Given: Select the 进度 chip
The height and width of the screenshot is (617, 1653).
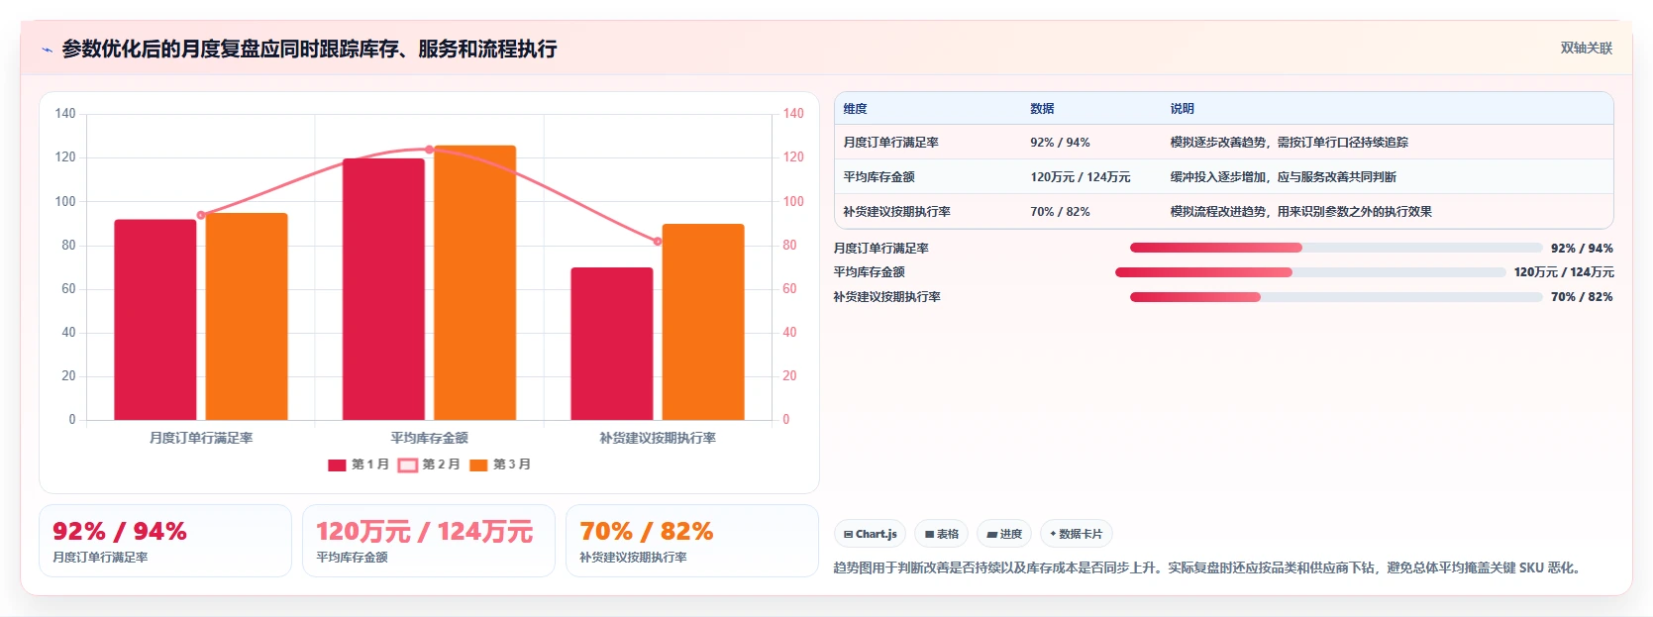Looking at the screenshot, I should coord(1004,534).
